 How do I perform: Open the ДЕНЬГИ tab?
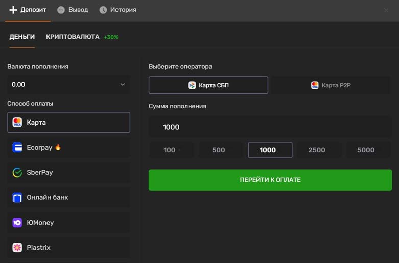(22, 37)
